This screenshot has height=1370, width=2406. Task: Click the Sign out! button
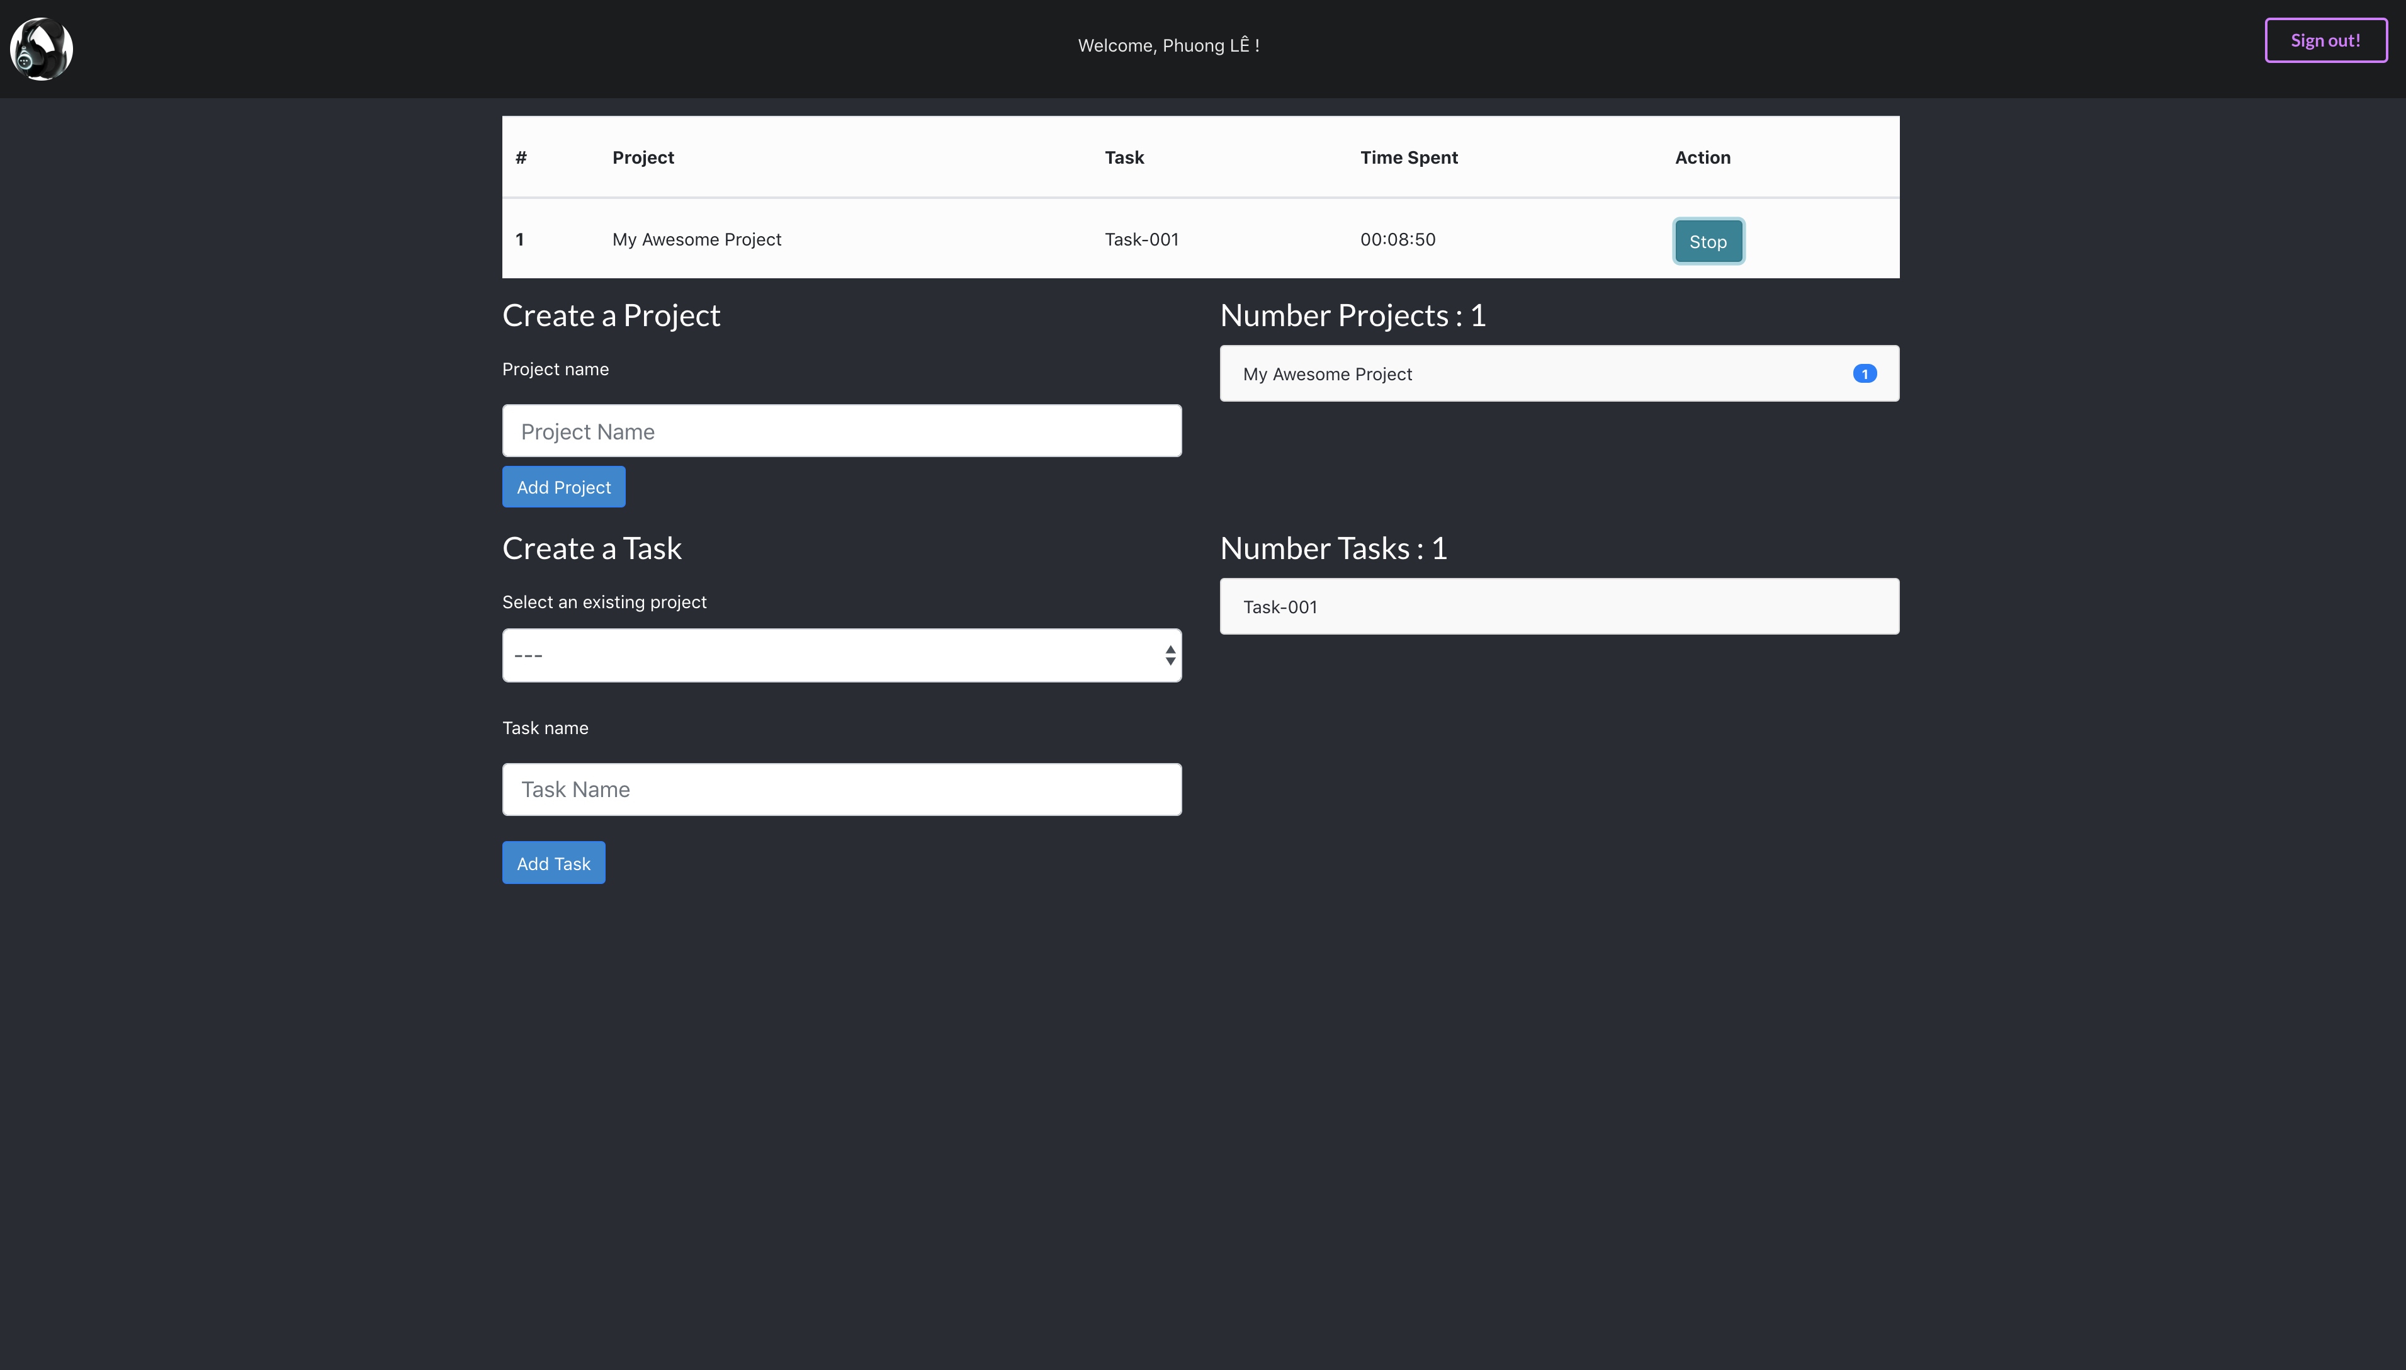click(x=2324, y=40)
